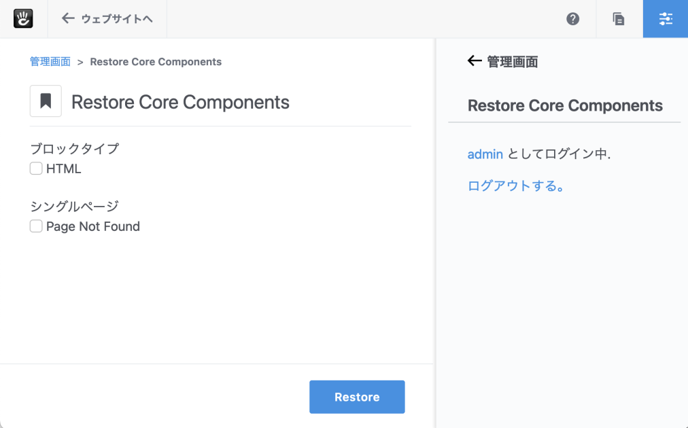Click the ブロックタイプ section label
This screenshot has height=428, width=688.
(75, 149)
